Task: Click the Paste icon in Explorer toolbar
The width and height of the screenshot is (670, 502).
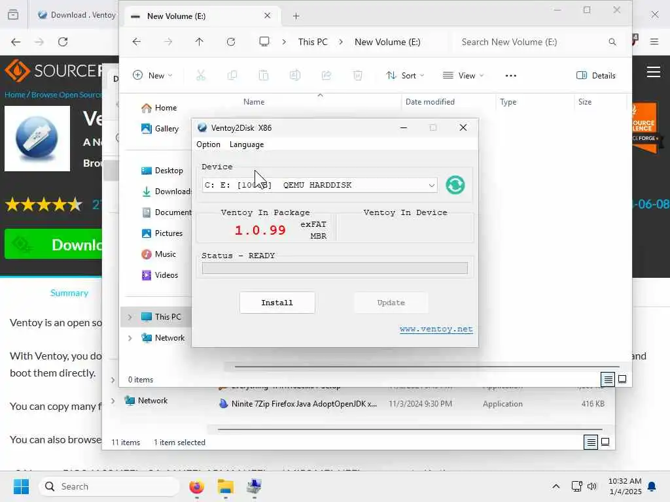Action: tap(264, 76)
